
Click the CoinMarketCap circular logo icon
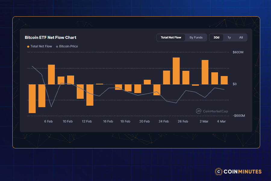pyautogui.click(x=199, y=111)
